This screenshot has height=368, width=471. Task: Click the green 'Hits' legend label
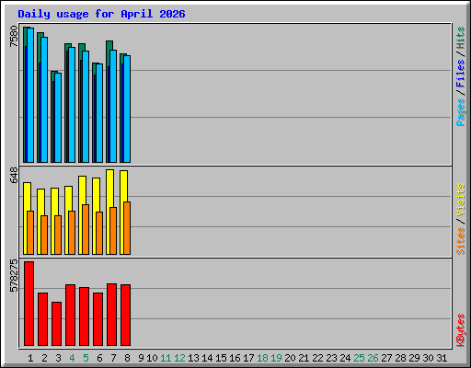460,38
